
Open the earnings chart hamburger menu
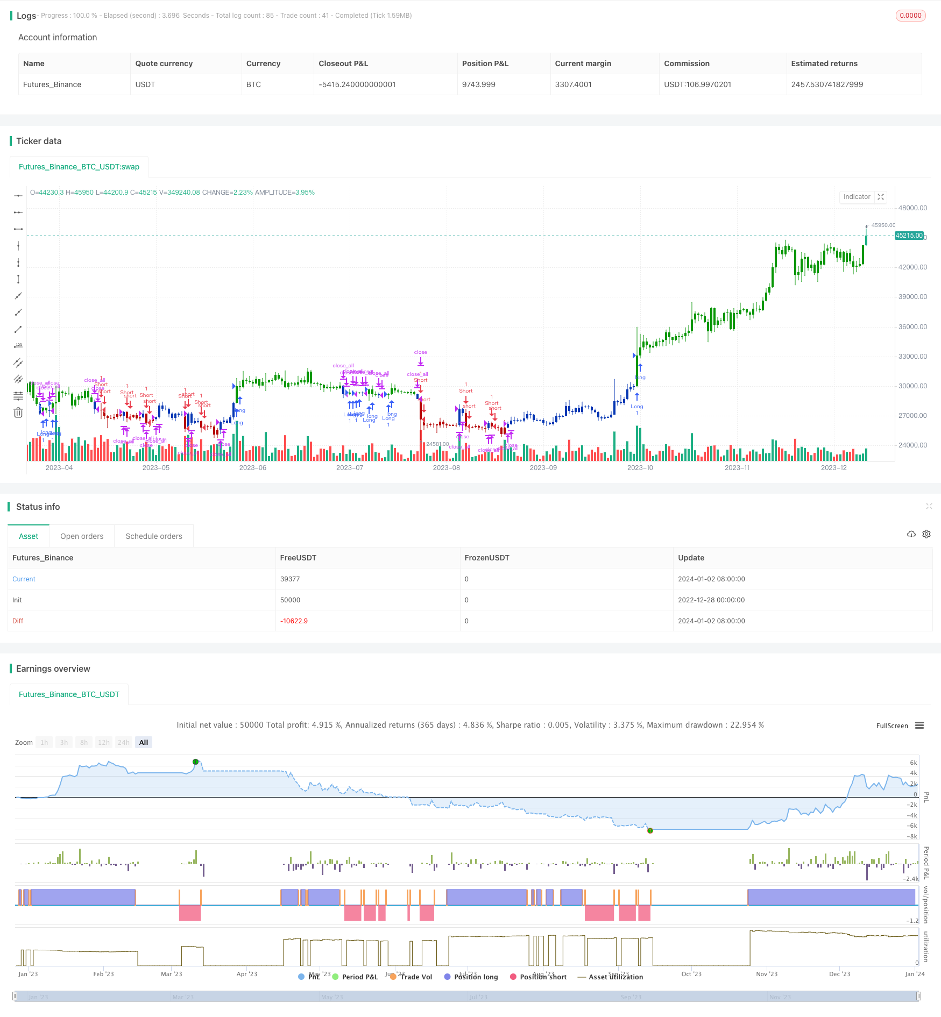(919, 726)
